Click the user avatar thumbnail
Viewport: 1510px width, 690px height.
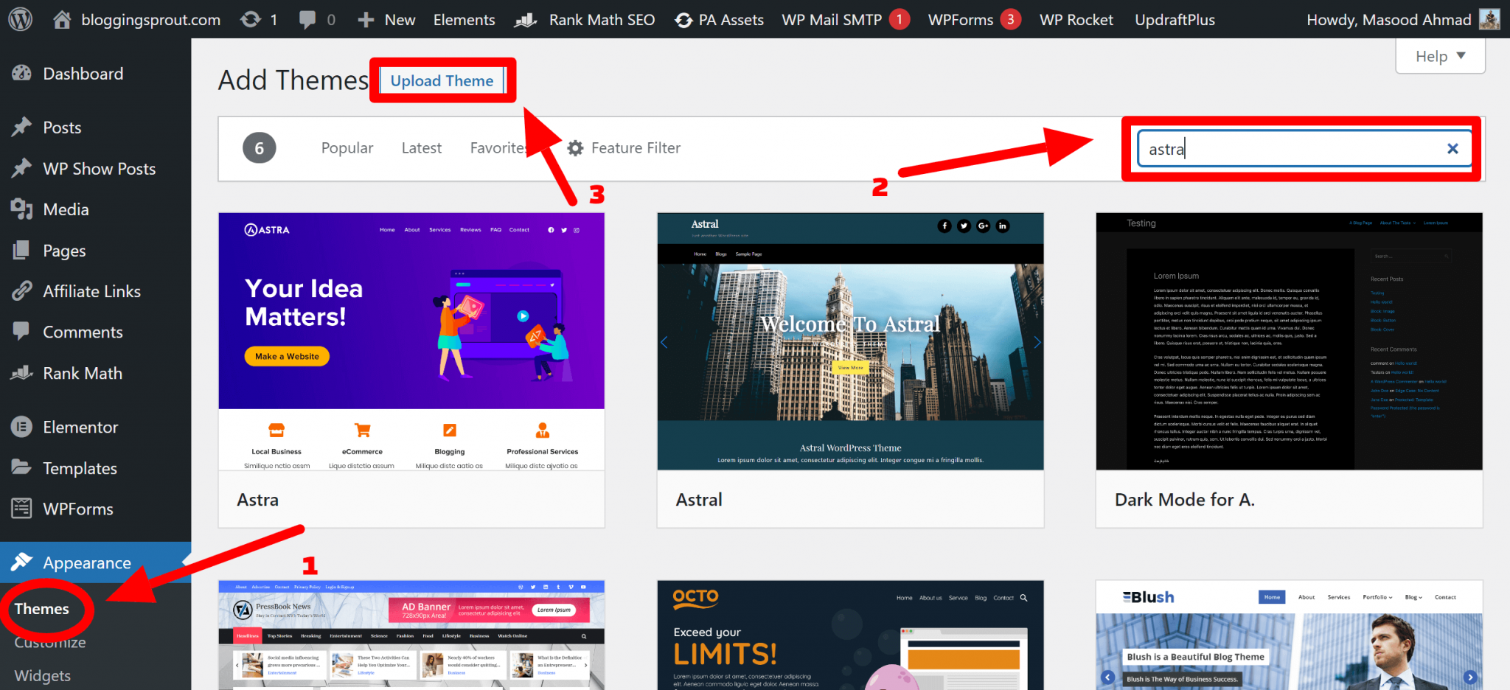[1489, 19]
